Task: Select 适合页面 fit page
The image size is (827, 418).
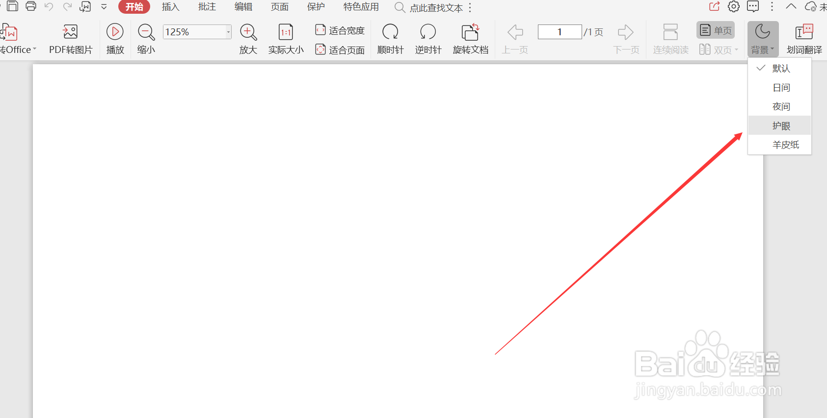Action: 340,50
